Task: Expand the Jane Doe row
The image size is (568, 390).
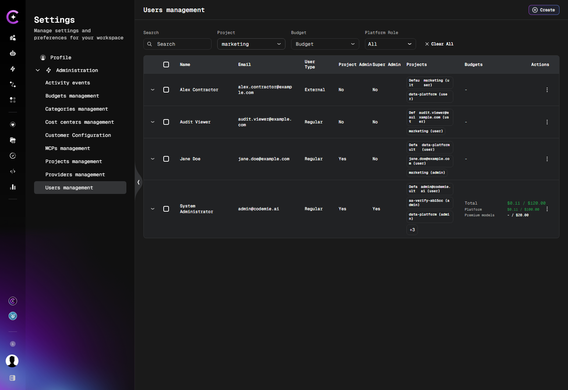Action: tap(153, 159)
